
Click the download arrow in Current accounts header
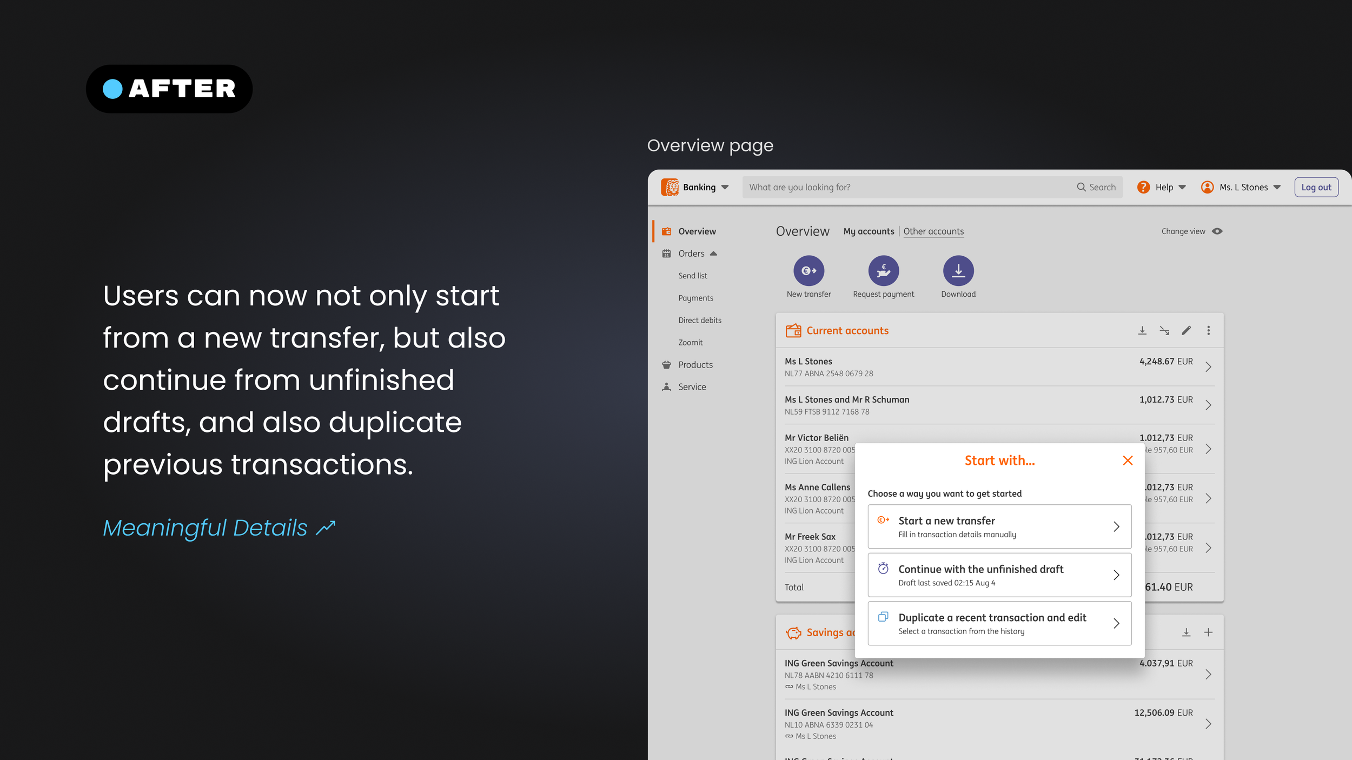pyautogui.click(x=1142, y=330)
